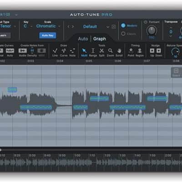Create notes from MIDI
This screenshot has width=182, height=182.
[x=41, y=51]
